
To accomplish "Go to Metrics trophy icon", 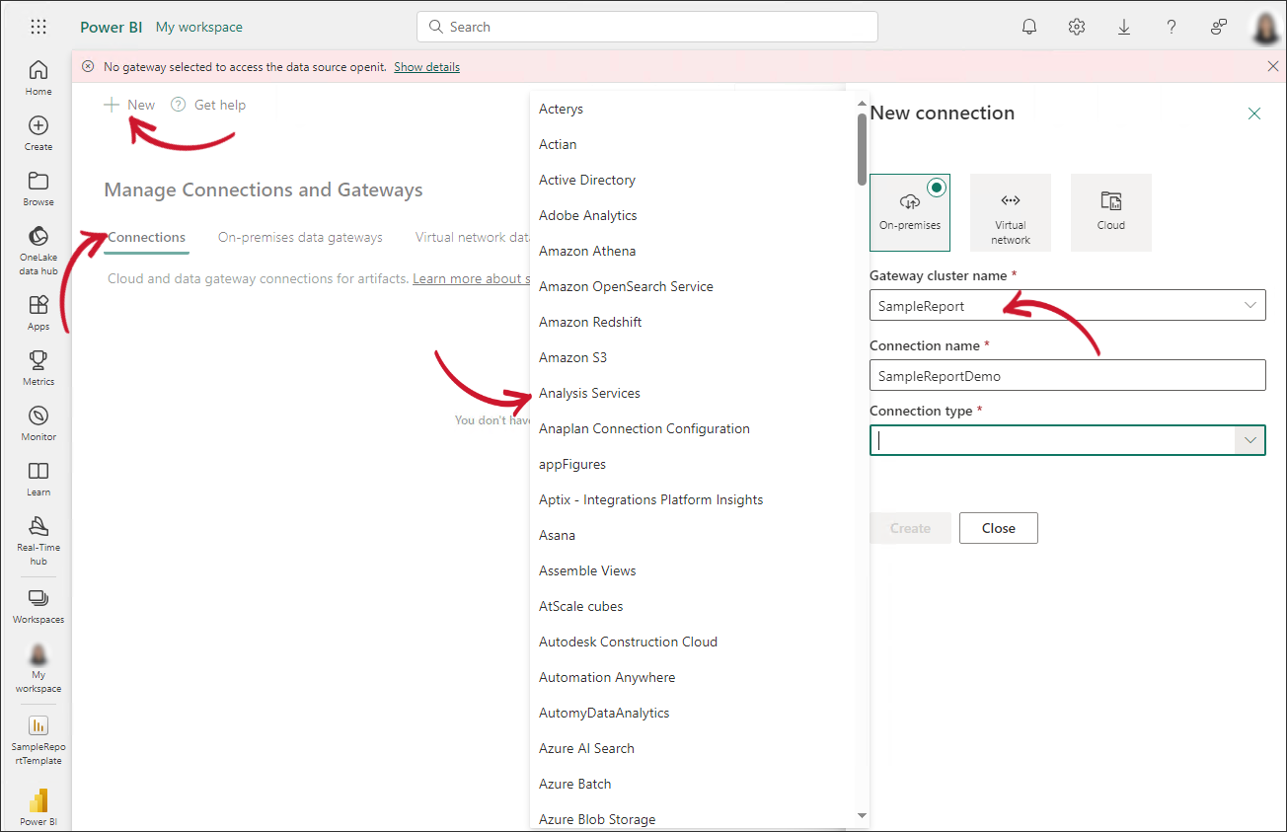I will click(38, 366).
